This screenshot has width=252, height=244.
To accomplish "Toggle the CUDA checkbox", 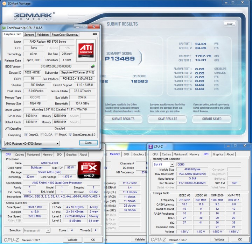I will click(x=42, y=135).
